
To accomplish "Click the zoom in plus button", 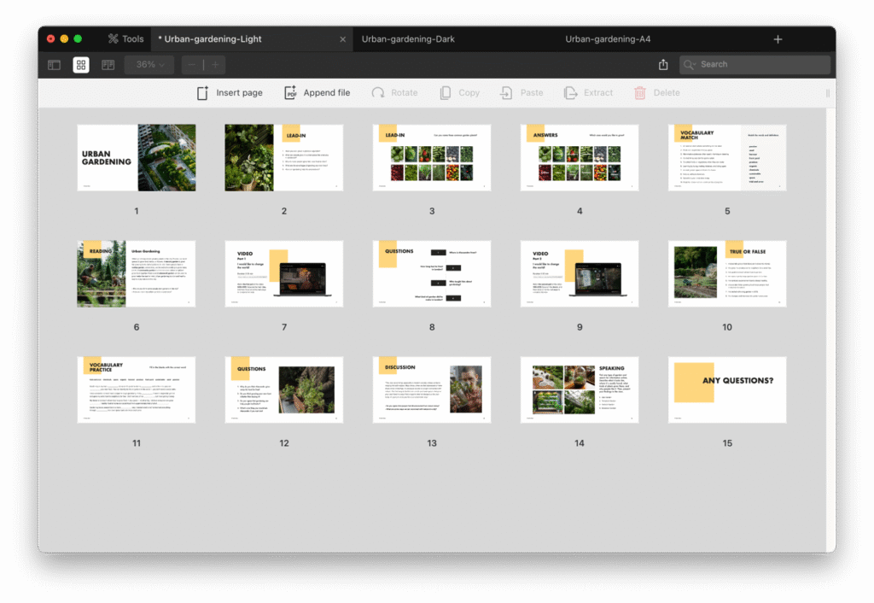I will click(215, 65).
